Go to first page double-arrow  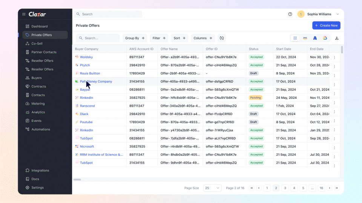[252, 188]
